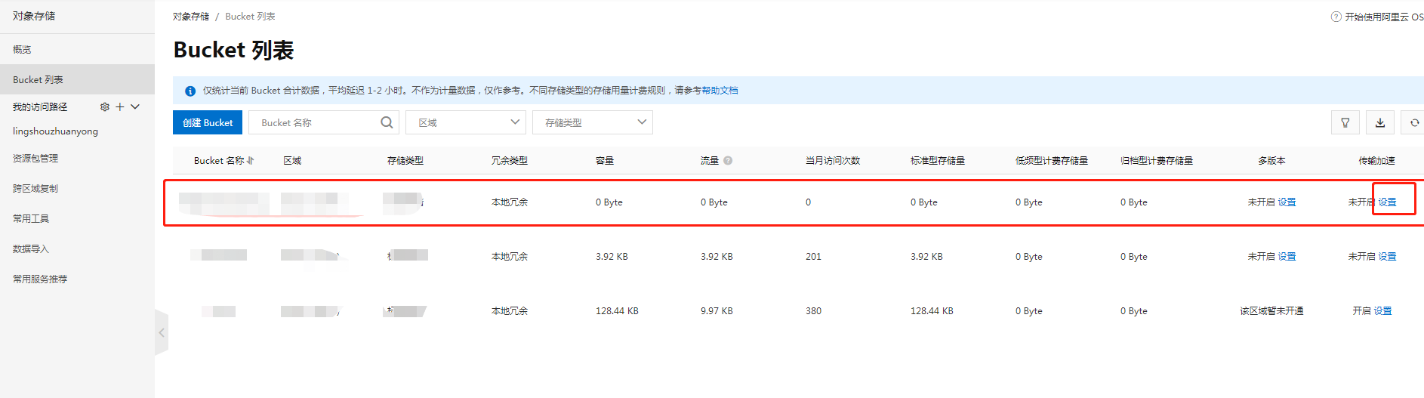Click 设置 for 多版本 in the 0 Byte row
This screenshot has width=1424, height=398.
[1287, 202]
